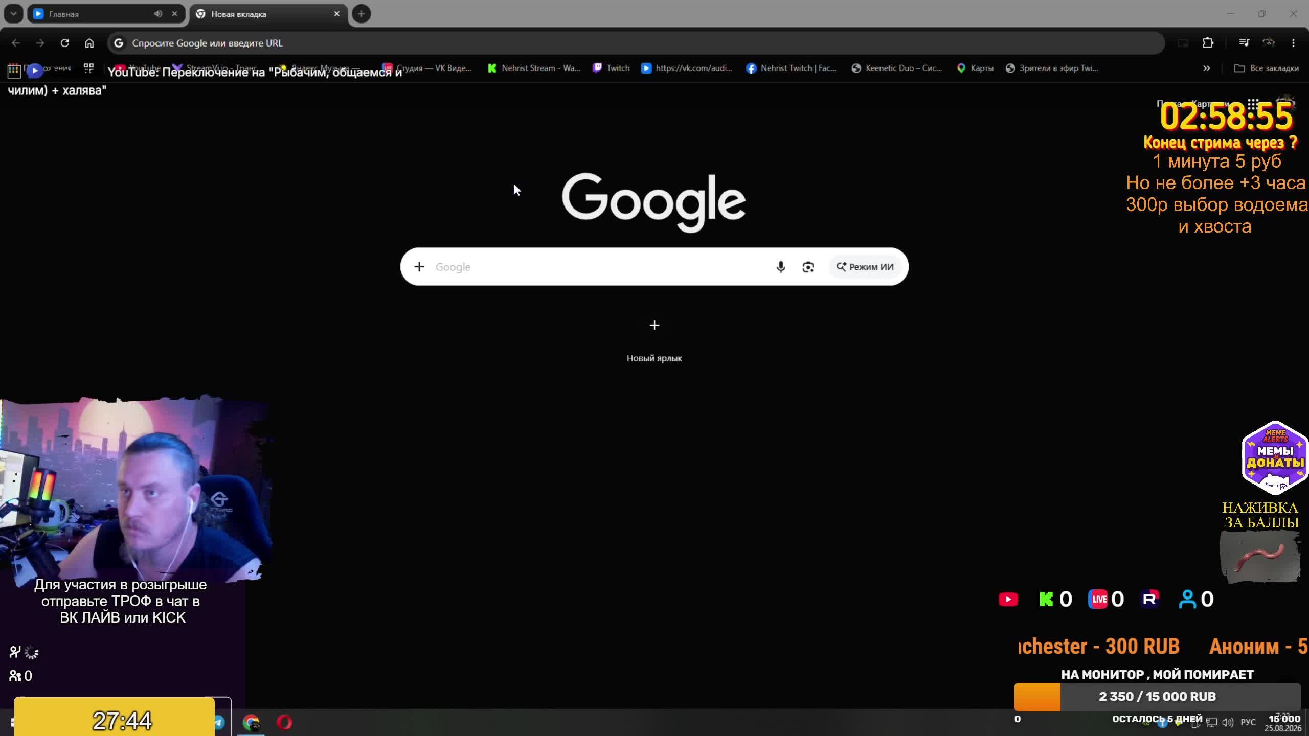The width and height of the screenshot is (1309, 736).
Task: Open the tab search dropdown arrow
Action: [14, 14]
